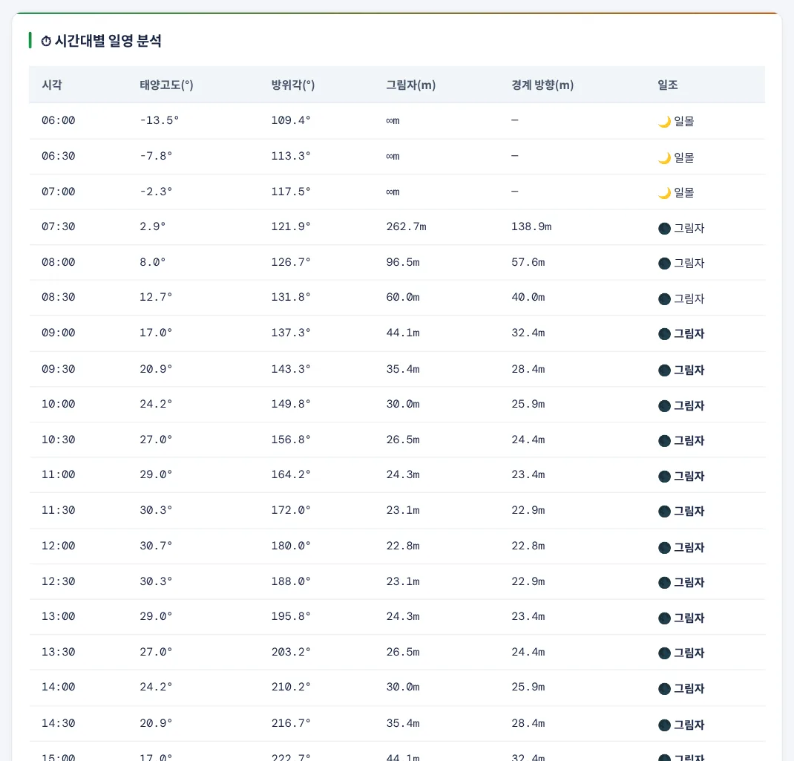Click the 109.4° azimuth value

[x=291, y=120]
